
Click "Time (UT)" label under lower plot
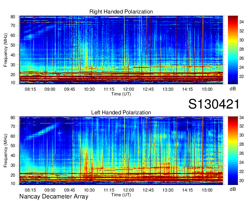click(x=121, y=195)
